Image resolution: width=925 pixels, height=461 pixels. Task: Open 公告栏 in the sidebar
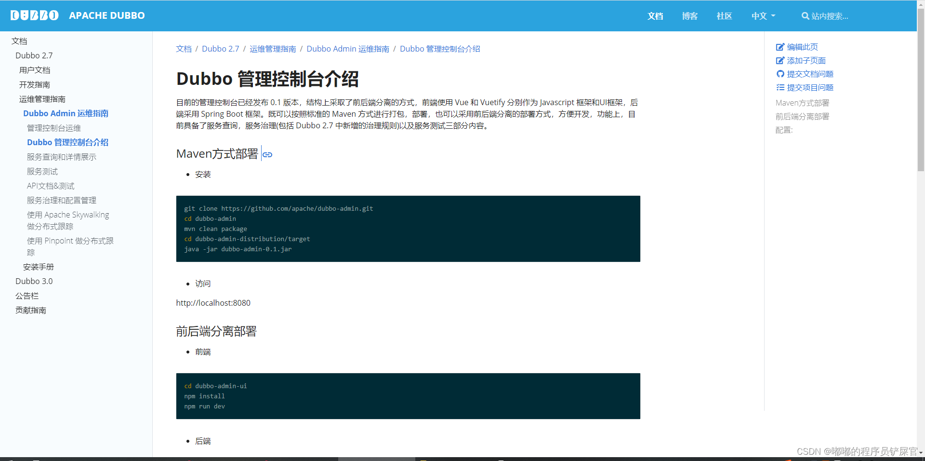coord(27,296)
